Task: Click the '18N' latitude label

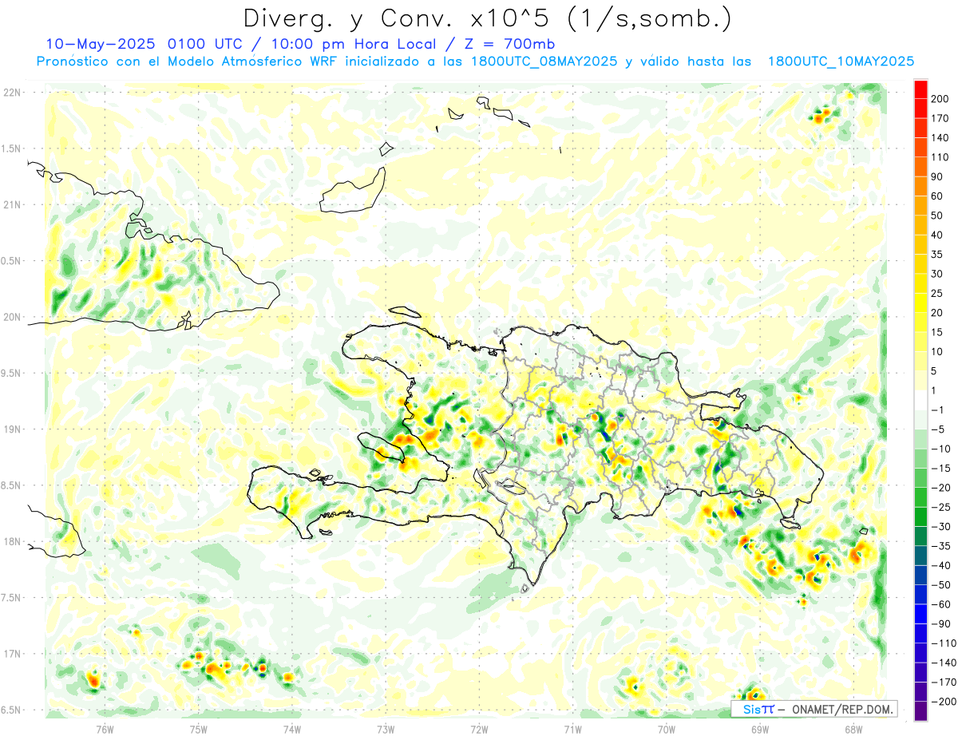Action: click(12, 541)
